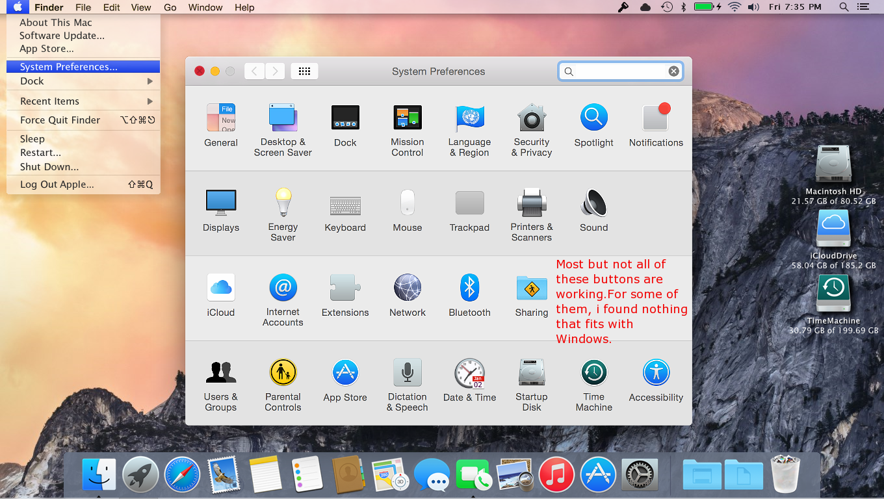Open the Displays preference pane
Image resolution: width=884 pixels, height=499 pixels.
[x=221, y=211]
